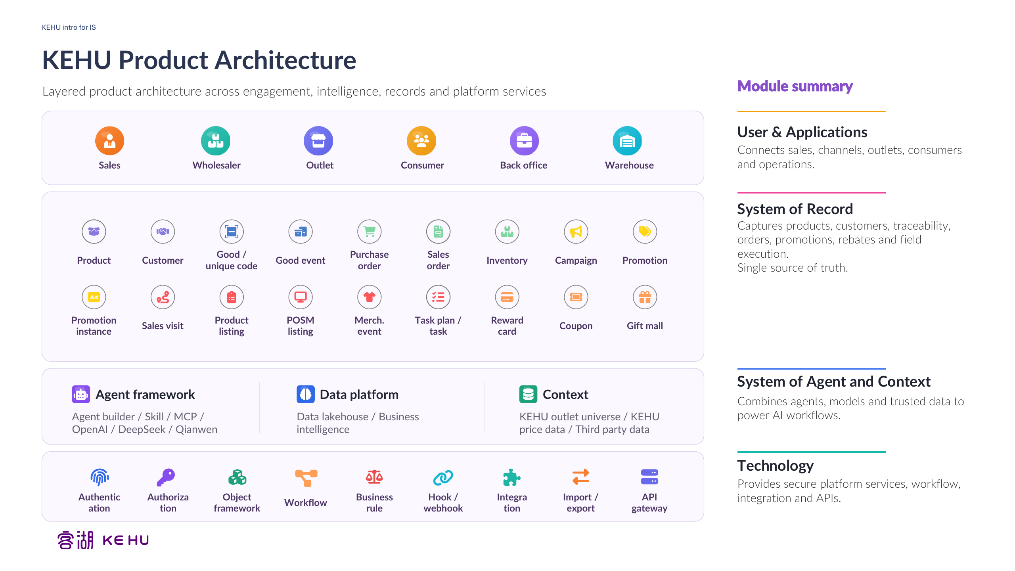
Task: Select the Campaign megaphone icon
Action: (x=576, y=232)
